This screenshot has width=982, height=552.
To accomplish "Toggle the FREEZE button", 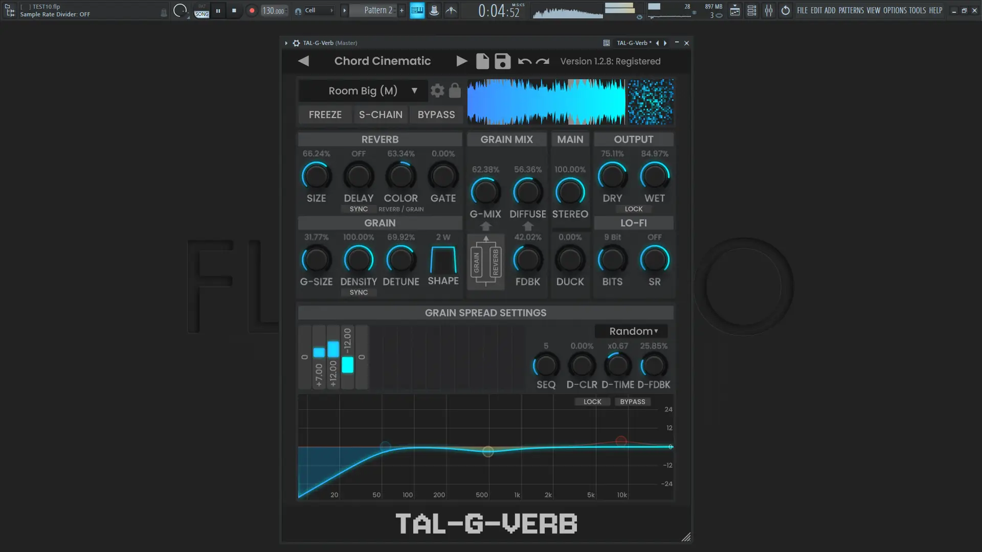I will (x=325, y=115).
